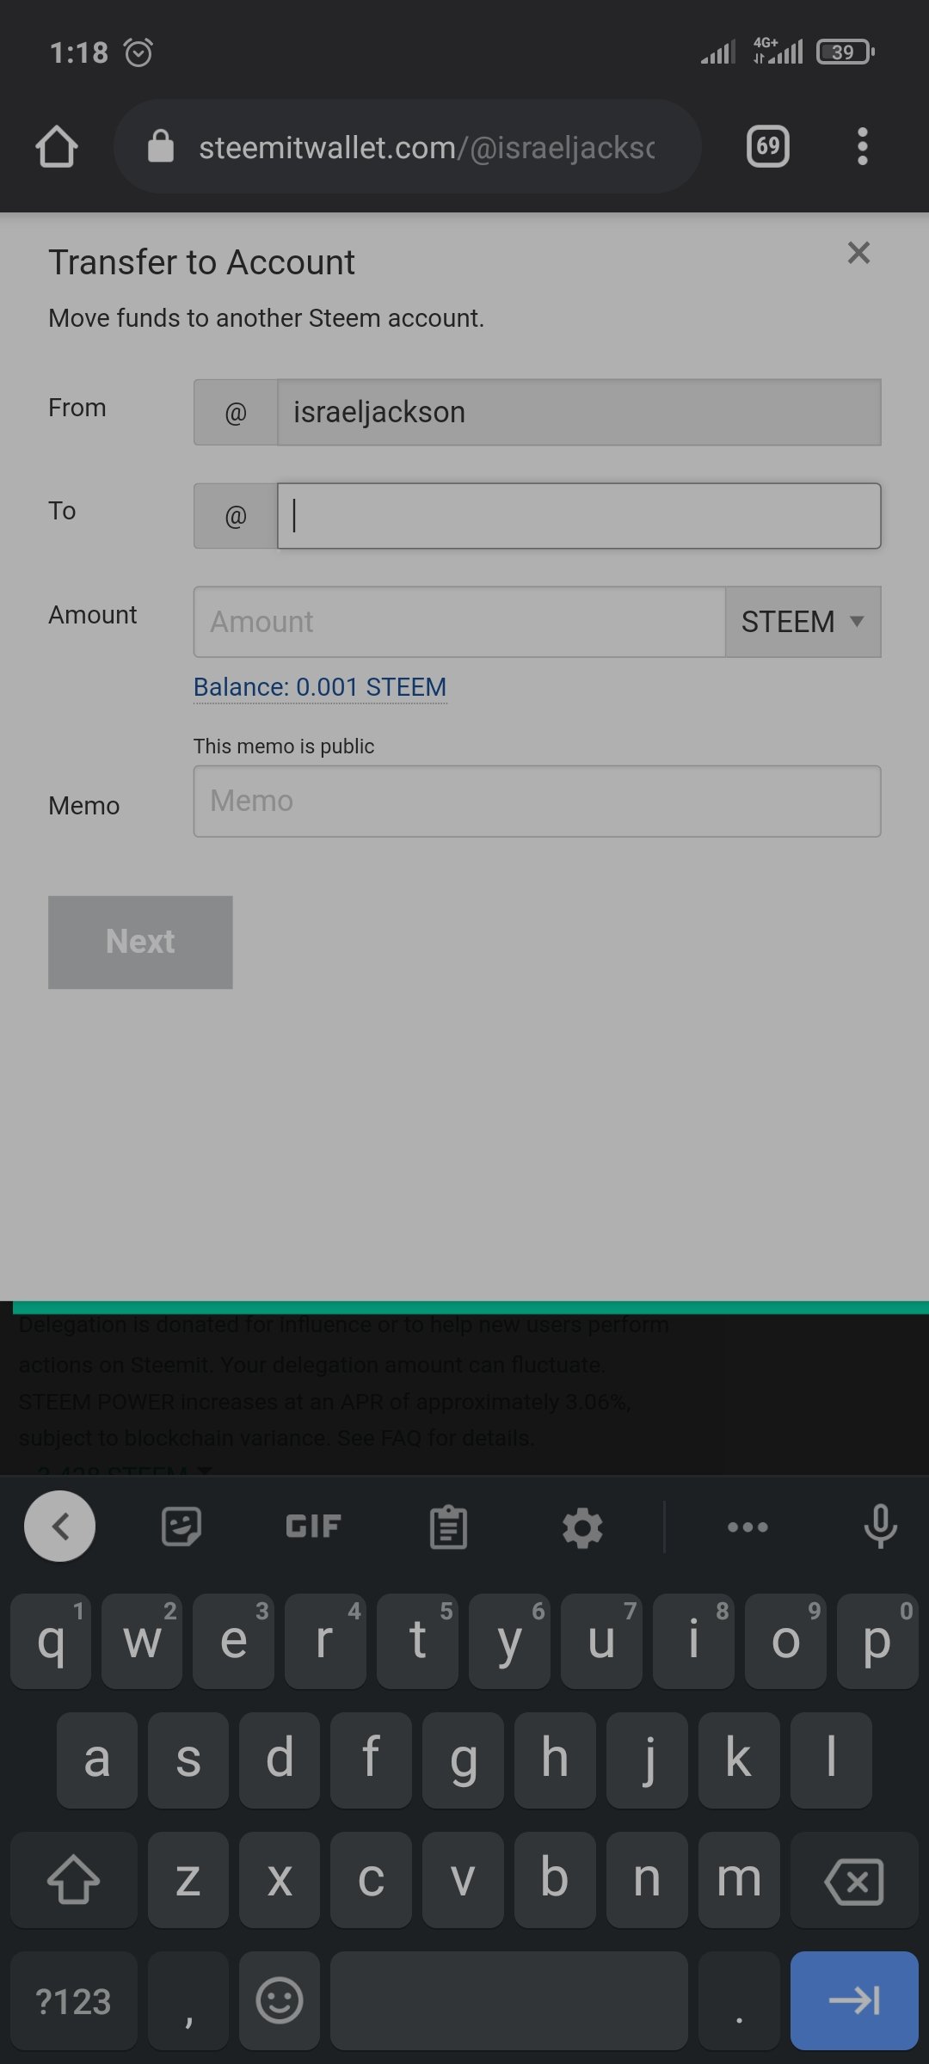Focus the From account field israeljackson
This screenshot has width=929, height=2064.
coord(579,412)
